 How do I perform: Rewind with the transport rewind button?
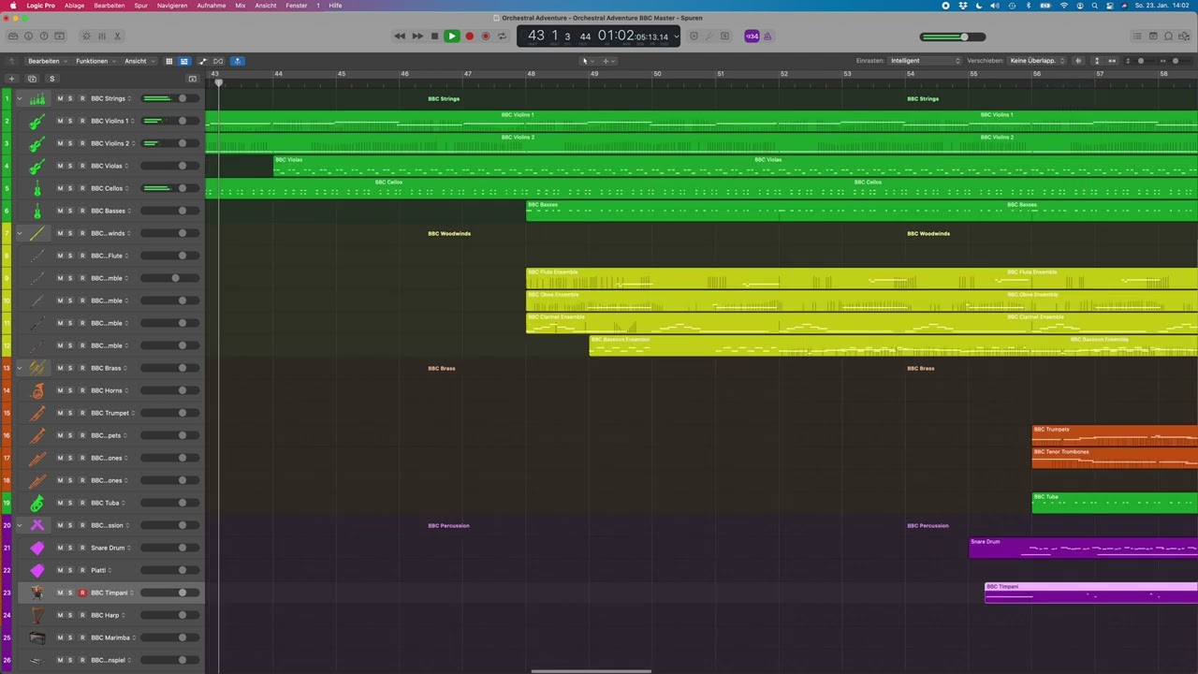point(400,37)
